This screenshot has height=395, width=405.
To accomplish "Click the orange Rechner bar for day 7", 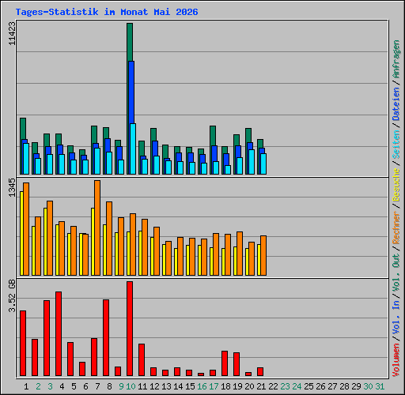I will [97, 228].
